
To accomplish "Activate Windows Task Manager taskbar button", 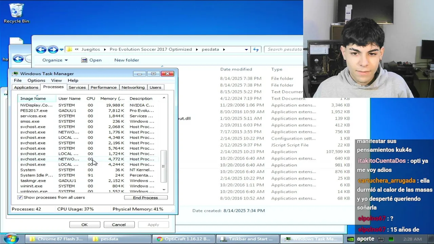I will 311,239.
